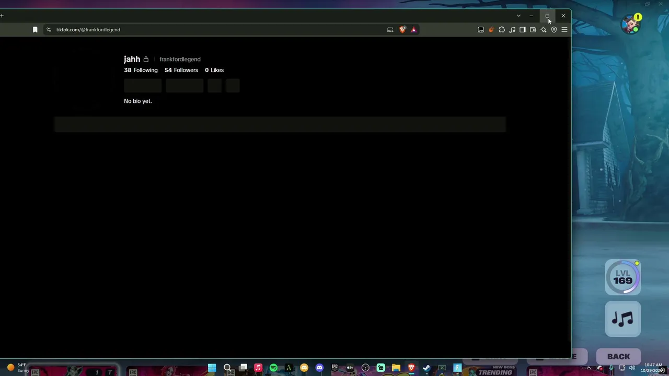This screenshot has height=376, width=669.
Task: Open Windows Start menu
Action: coord(212,368)
